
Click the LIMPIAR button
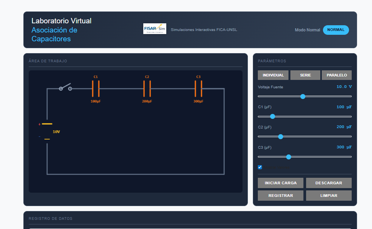pyautogui.click(x=329, y=195)
